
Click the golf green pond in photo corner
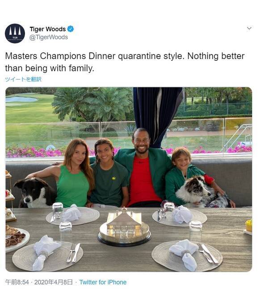pyautogui.click(x=21, y=99)
